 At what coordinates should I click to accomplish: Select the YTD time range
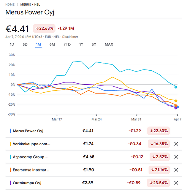[x=67, y=44]
